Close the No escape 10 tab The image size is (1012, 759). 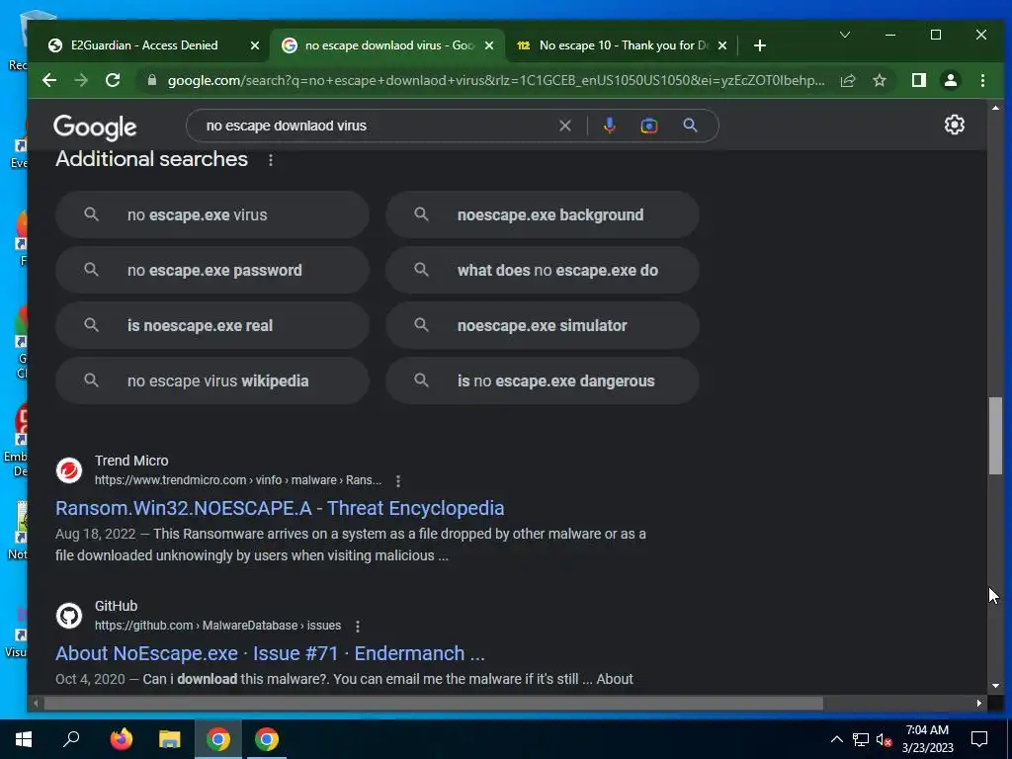[722, 45]
